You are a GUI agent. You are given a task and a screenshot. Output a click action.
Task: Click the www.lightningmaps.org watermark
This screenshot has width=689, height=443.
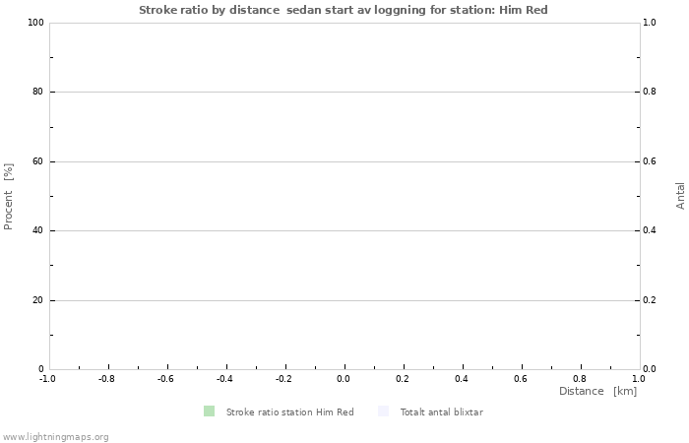pyautogui.click(x=55, y=436)
